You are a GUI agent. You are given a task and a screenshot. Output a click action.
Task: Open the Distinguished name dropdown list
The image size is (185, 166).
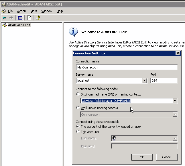point(175,101)
